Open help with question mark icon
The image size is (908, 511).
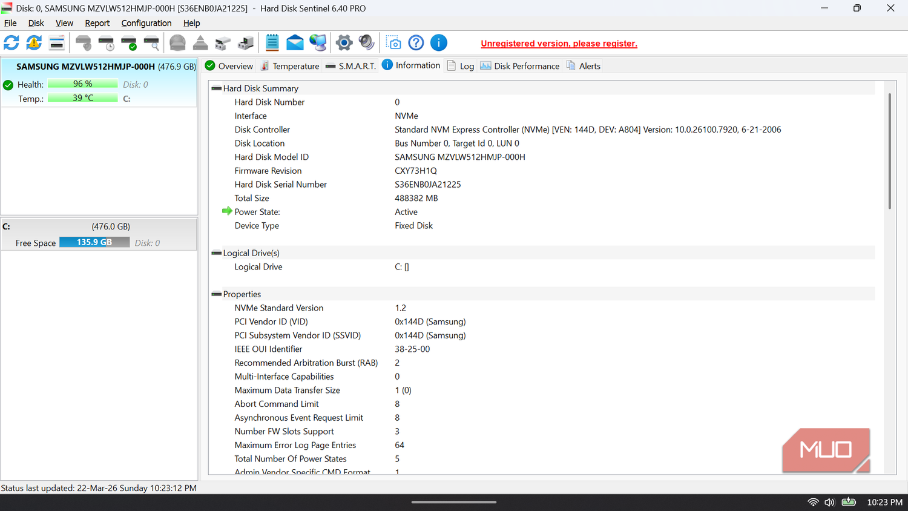416,43
